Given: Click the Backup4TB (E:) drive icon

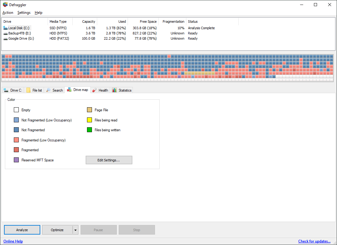Looking at the screenshot, I should click(x=5, y=33).
